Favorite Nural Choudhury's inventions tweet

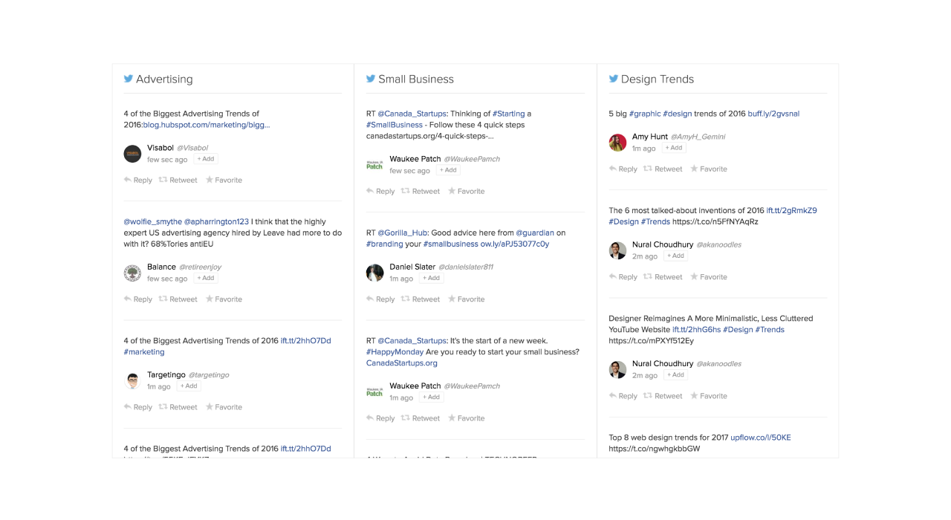(x=709, y=277)
